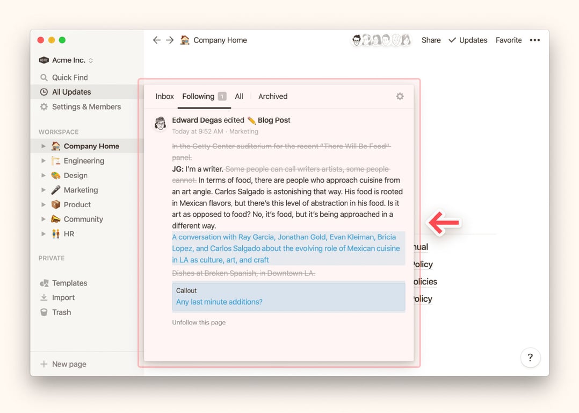The width and height of the screenshot is (579, 413).
Task: Click the forward navigation arrow
Action: [x=170, y=40]
